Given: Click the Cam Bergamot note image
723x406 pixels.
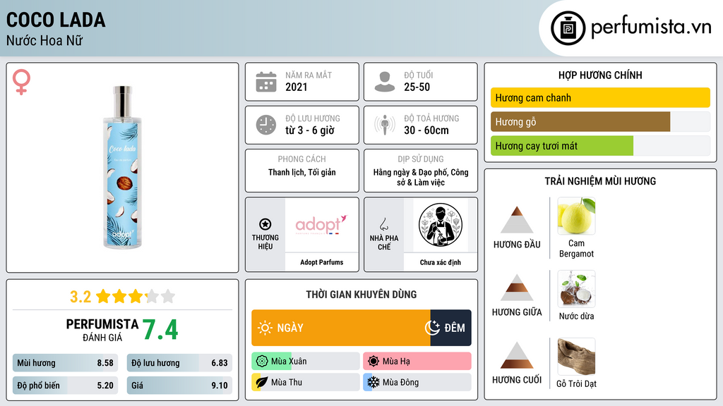Looking at the screenshot, I should tap(576, 216).
